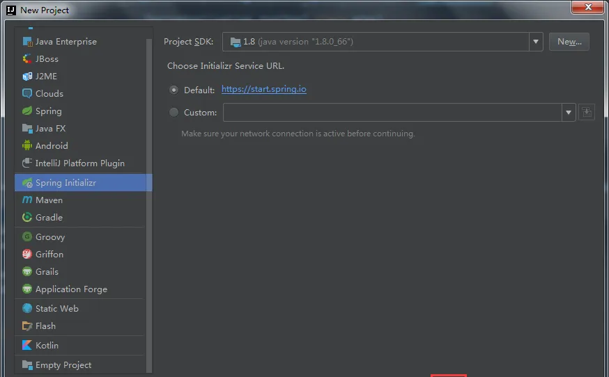Click inside the Custom URL input field

point(392,113)
